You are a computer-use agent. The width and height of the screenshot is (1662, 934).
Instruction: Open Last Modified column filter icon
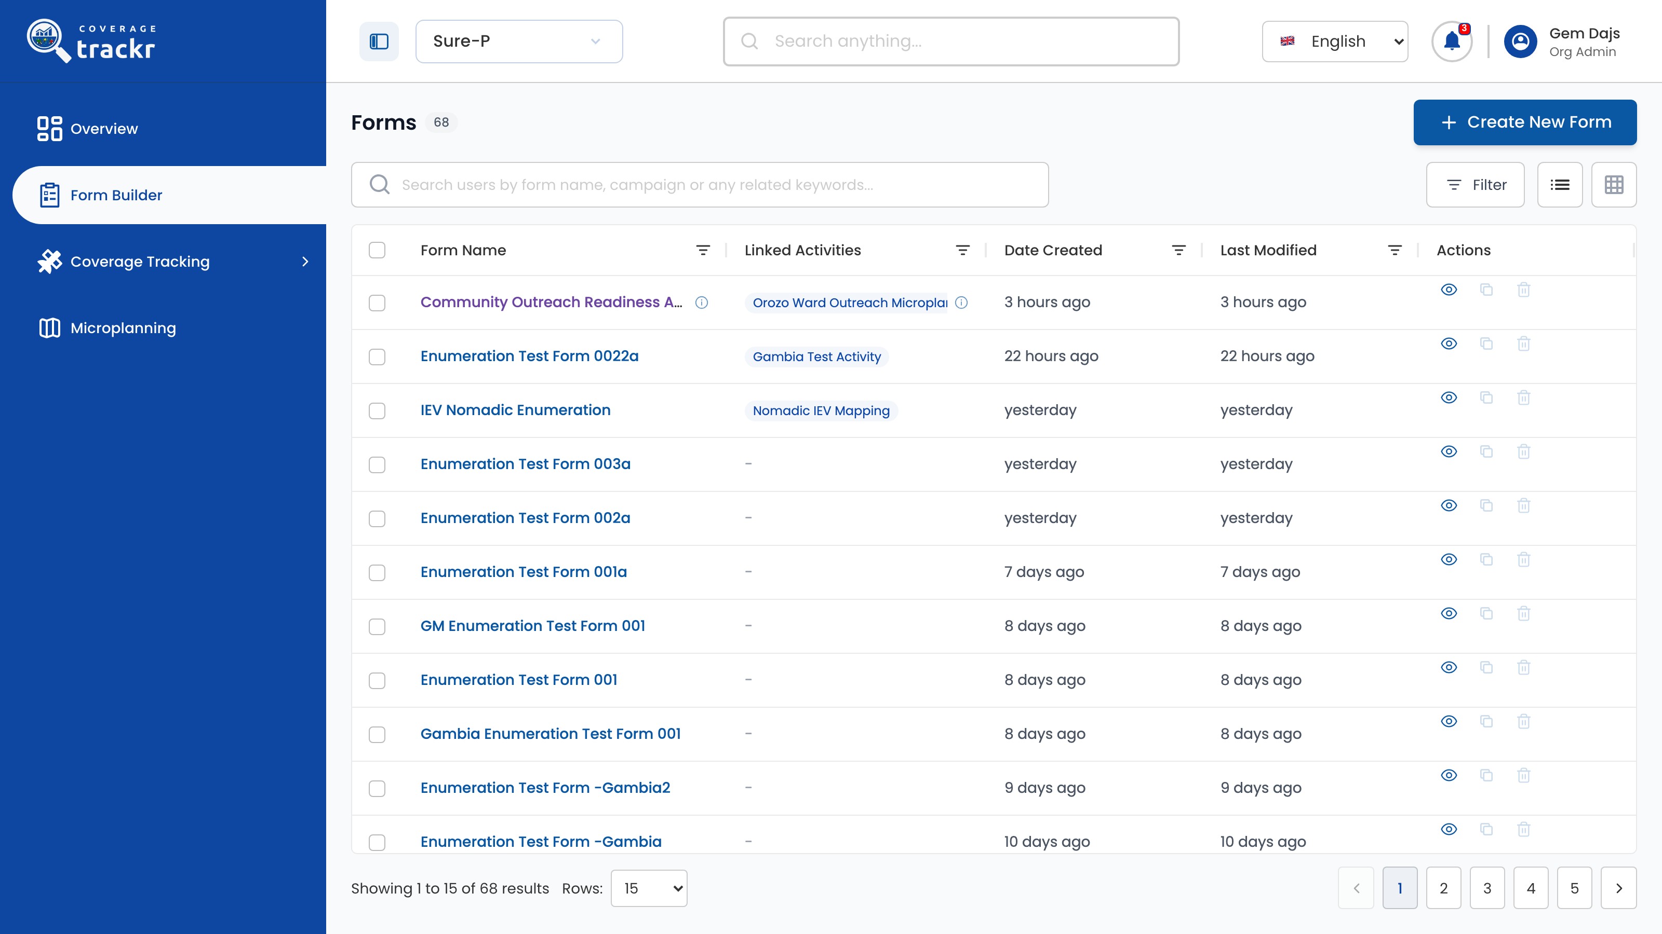click(1395, 250)
